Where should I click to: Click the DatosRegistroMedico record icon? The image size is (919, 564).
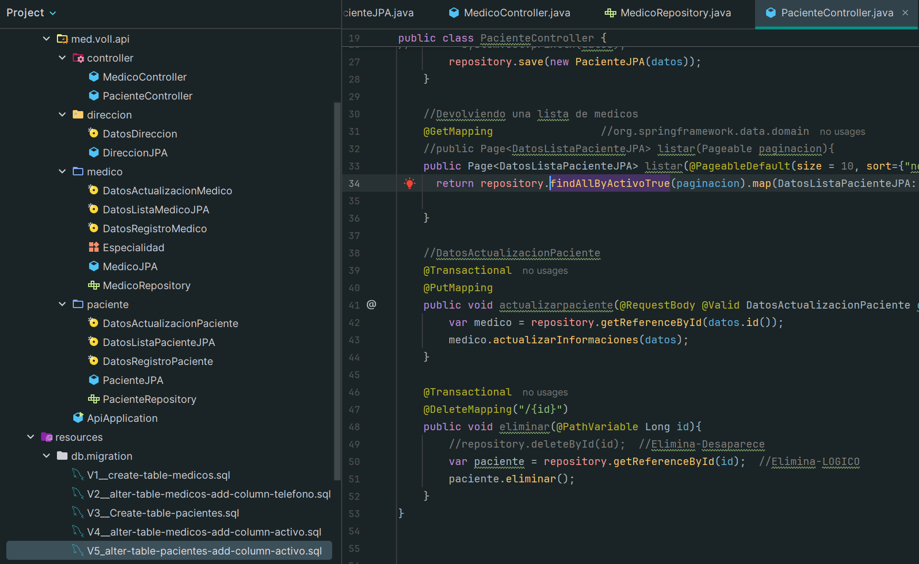click(94, 229)
